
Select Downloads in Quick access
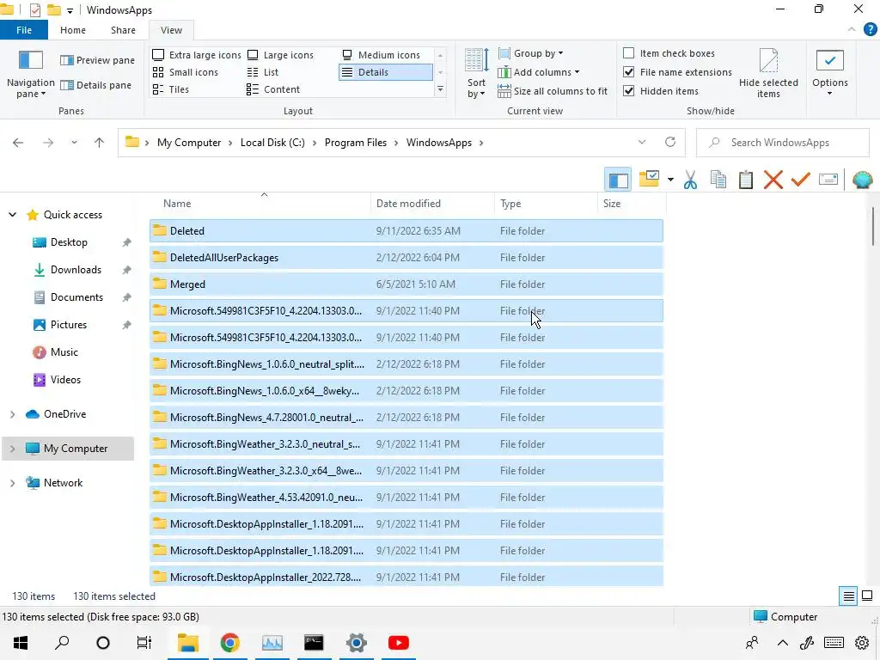76,269
